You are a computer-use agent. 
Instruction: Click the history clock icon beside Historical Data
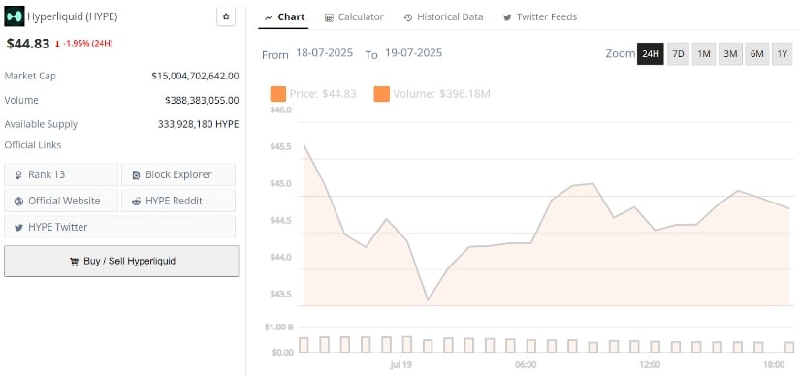tap(408, 17)
